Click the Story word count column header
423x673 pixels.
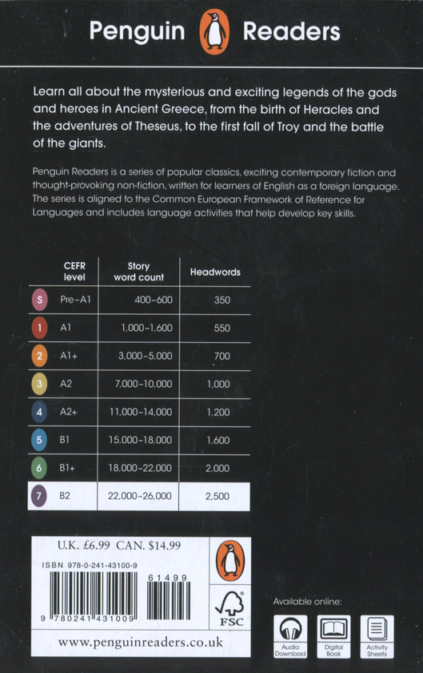138,272
